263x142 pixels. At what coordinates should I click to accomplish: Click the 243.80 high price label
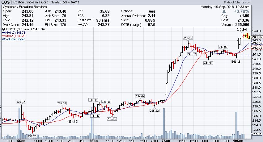(242, 29)
